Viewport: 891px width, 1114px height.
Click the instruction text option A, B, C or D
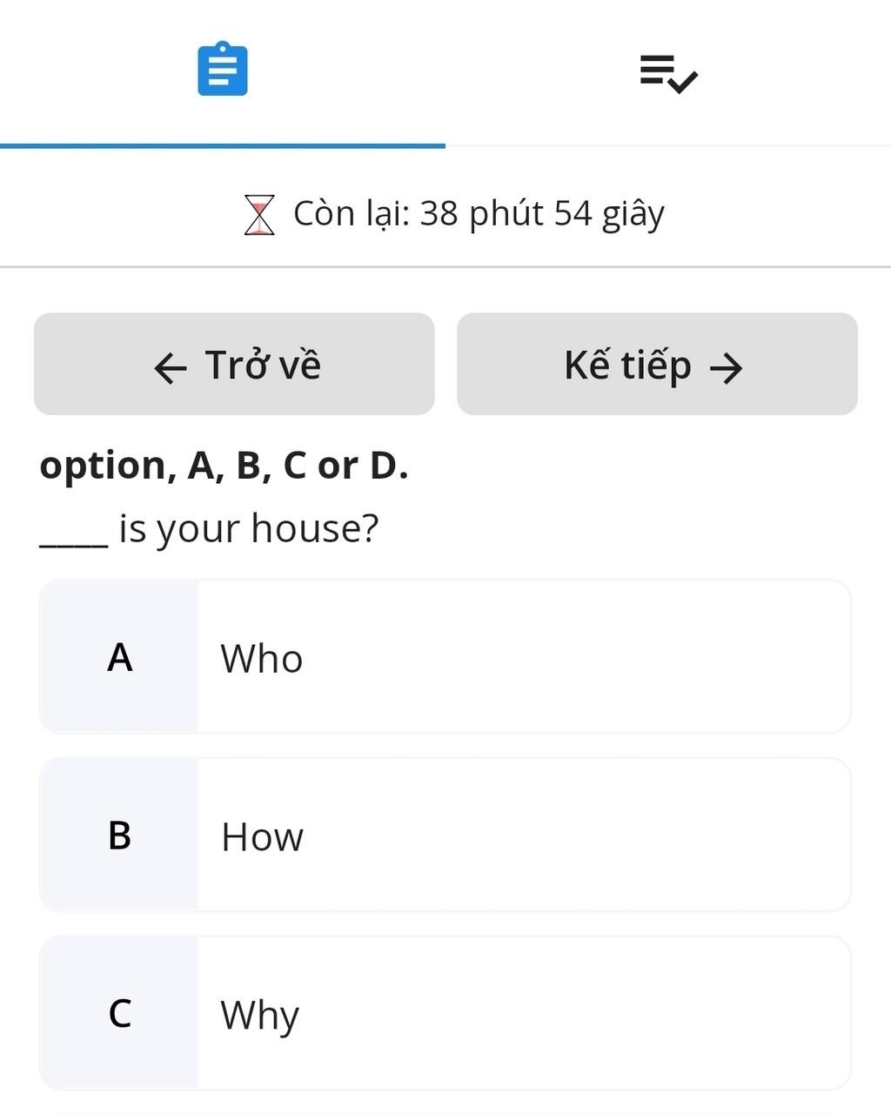224,466
